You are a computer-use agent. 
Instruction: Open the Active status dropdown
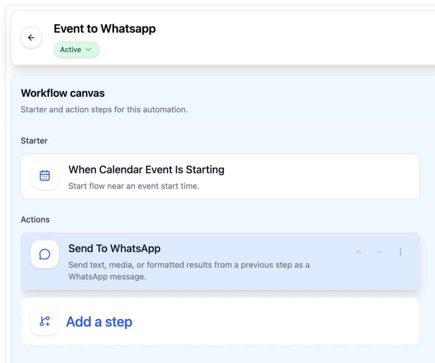coord(89,50)
